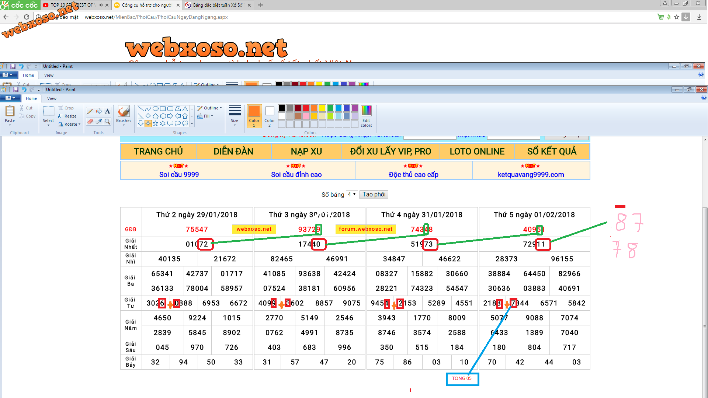This screenshot has height=398, width=708.
Task: Choose the Oval shape
Action: (155, 109)
